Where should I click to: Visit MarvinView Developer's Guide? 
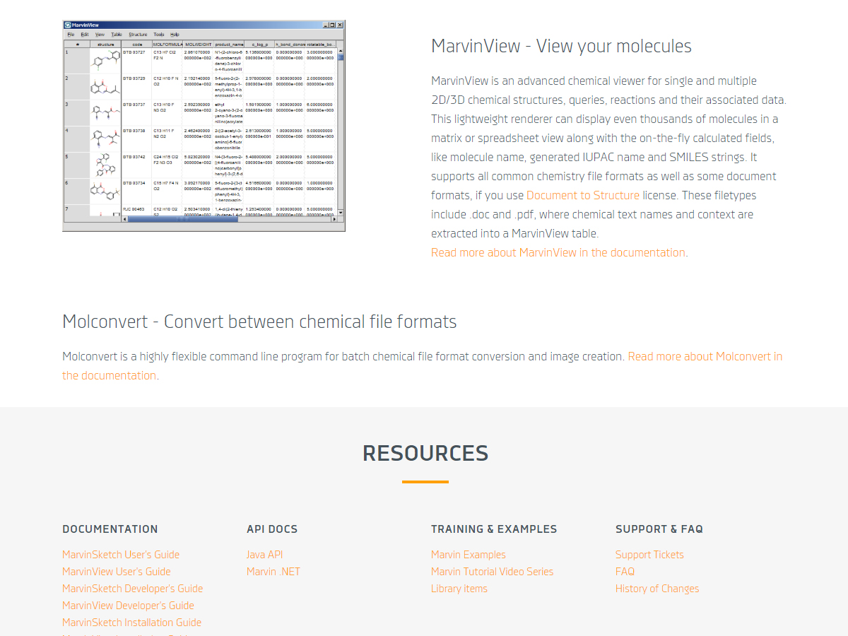click(x=128, y=606)
